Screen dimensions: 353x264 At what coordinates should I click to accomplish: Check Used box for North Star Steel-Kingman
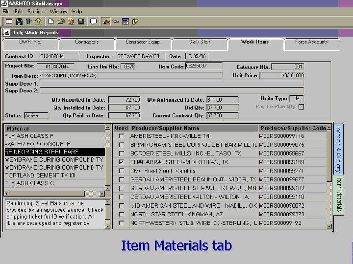[122, 215]
